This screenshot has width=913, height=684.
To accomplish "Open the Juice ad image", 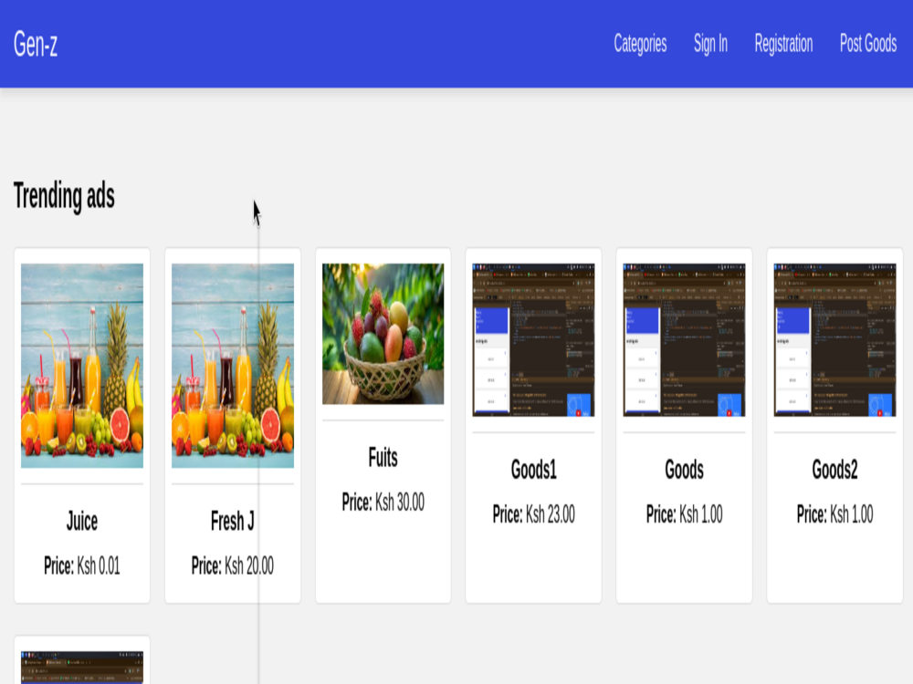I will pos(82,366).
